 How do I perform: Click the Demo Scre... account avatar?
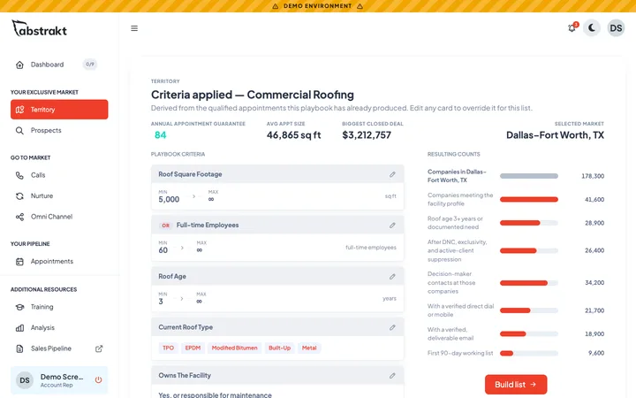pos(25,380)
